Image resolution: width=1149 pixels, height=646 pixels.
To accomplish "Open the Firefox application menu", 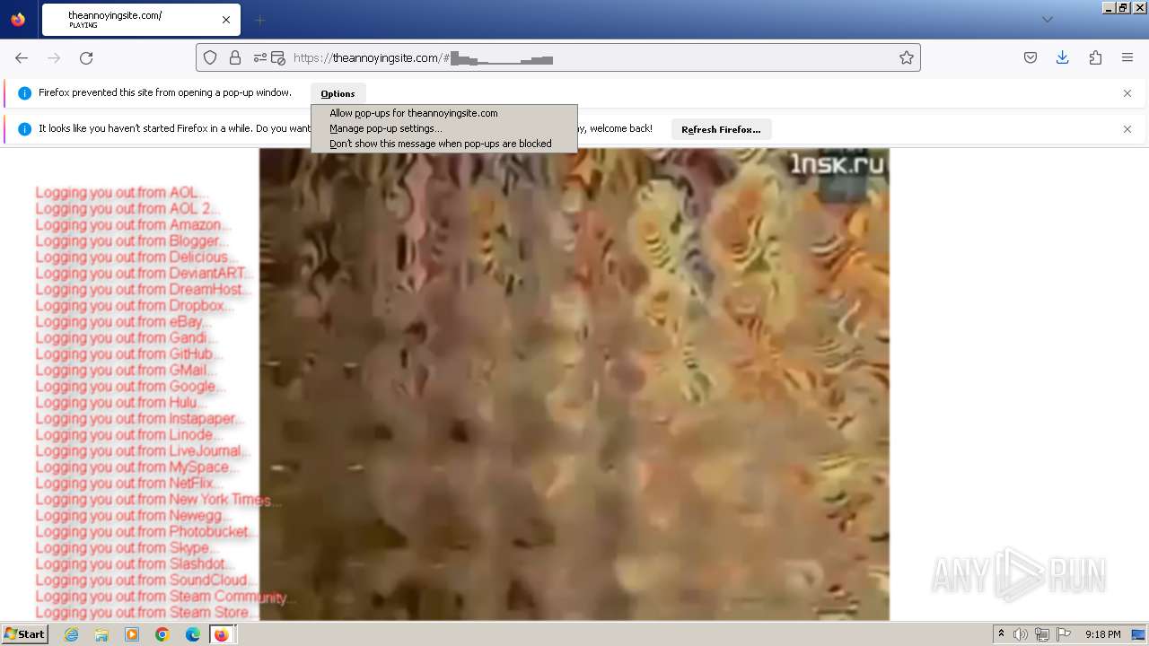I will click(x=1127, y=57).
